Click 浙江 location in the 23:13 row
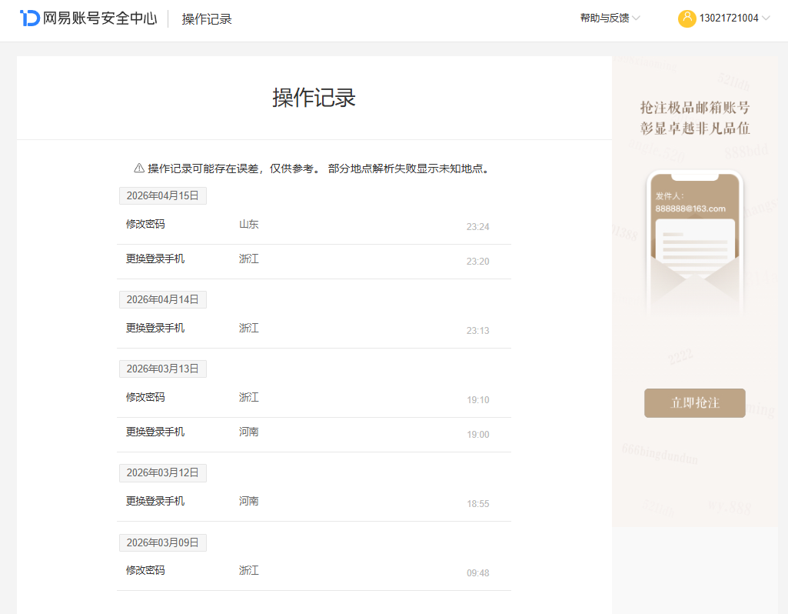Image resolution: width=788 pixels, height=614 pixels. pyautogui.click(x=249, y=329)
